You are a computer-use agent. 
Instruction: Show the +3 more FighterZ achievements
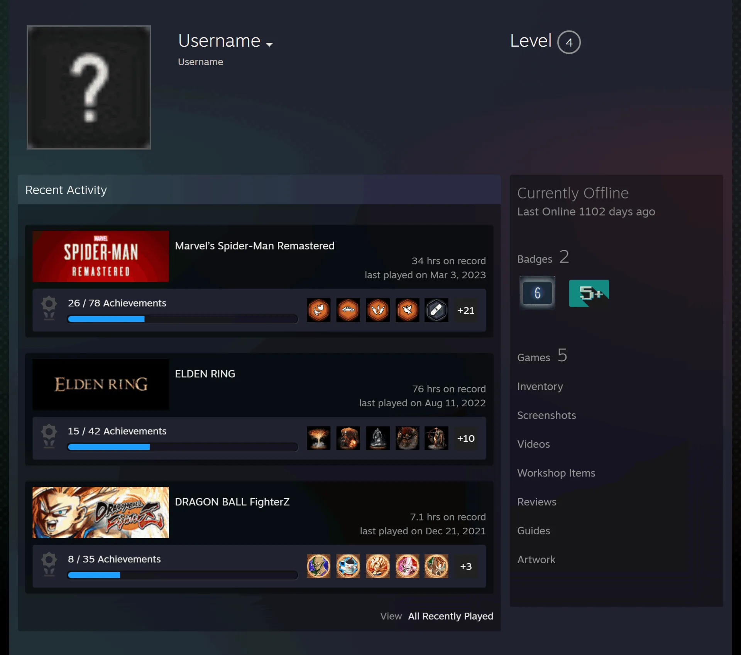pos(466,566)
